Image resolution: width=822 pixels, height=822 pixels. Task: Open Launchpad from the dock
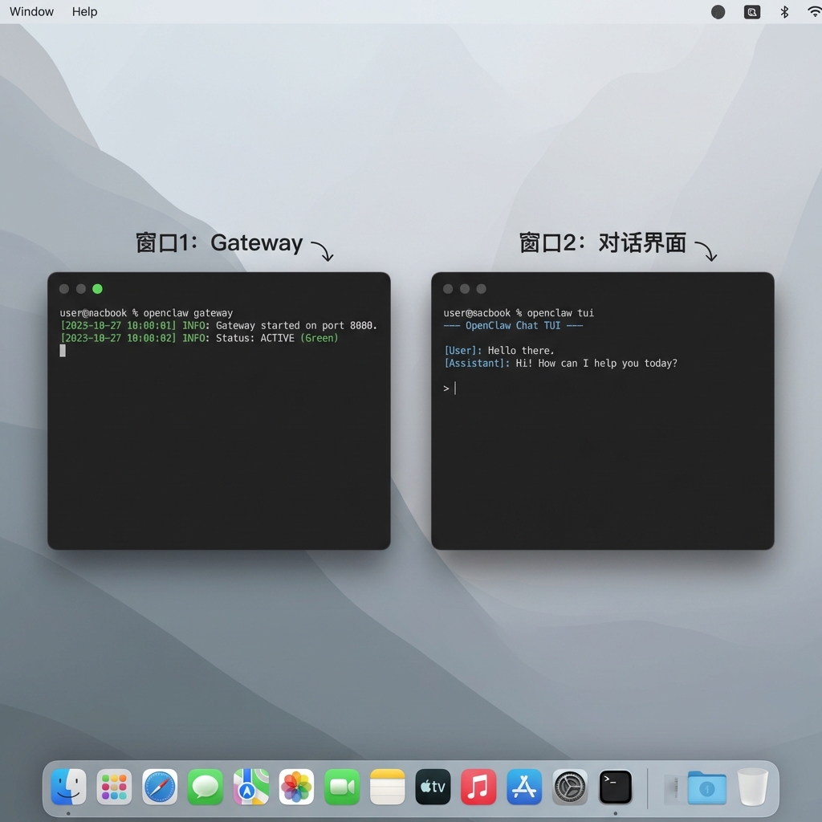[x=114, y=787]
